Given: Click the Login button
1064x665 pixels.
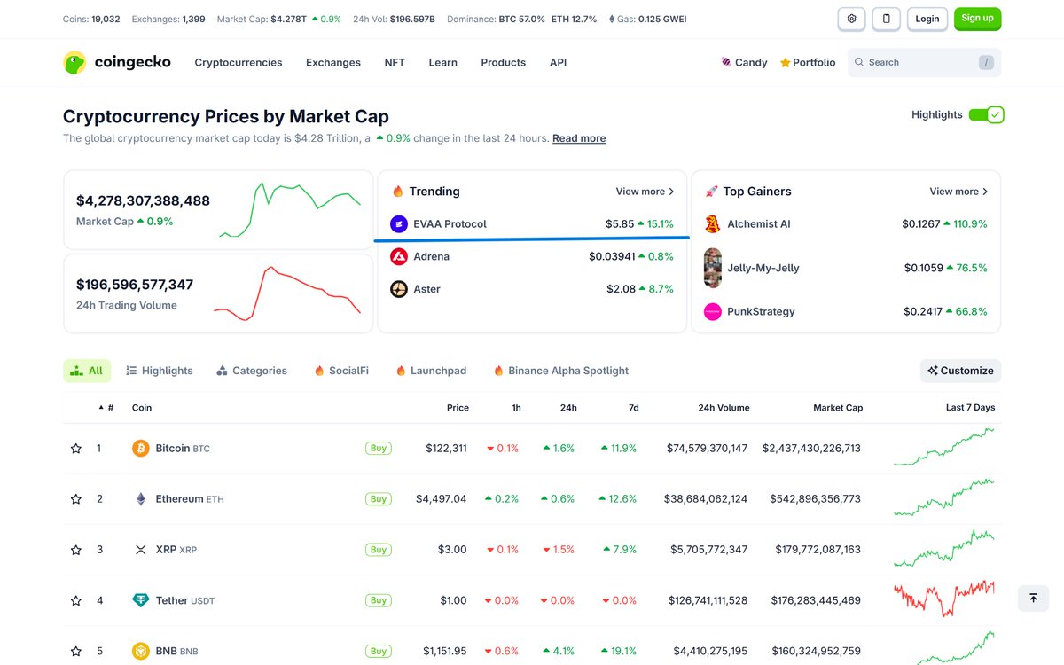Looking at the screenshot, I should tap(927, 19).
